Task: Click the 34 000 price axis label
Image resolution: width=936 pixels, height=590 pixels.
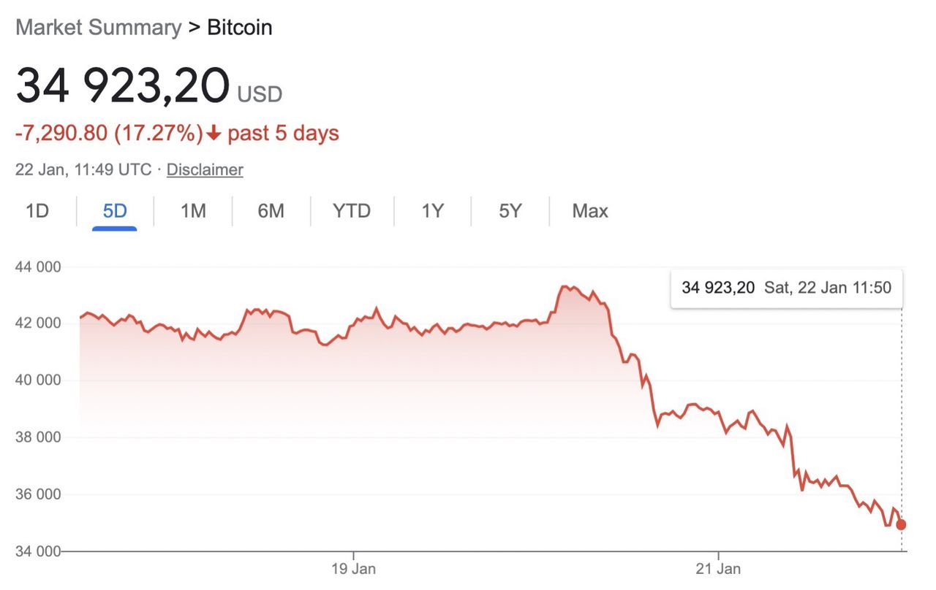Action: (x=38, y=551)
